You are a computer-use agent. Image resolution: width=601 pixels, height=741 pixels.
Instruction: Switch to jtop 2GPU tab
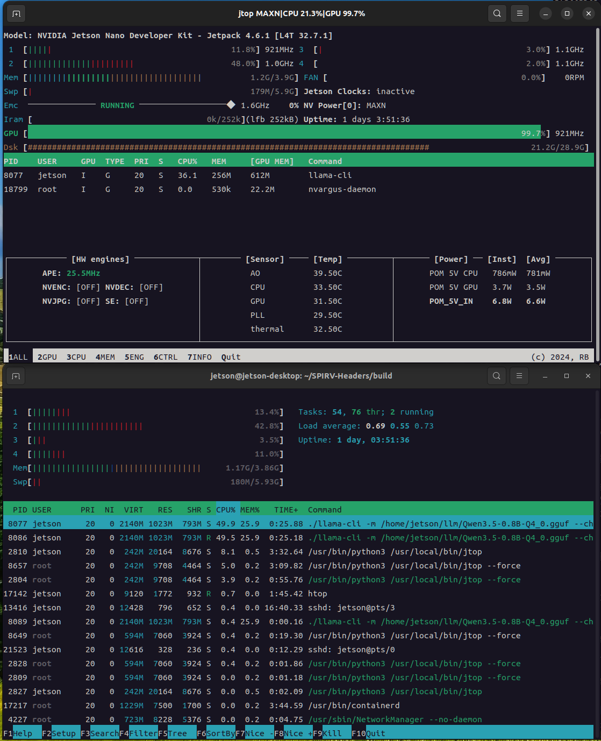click(47, 357)
